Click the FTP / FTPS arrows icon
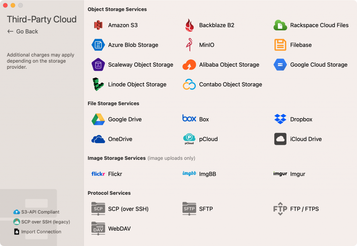357x246 pixels. tap(280, 209)
